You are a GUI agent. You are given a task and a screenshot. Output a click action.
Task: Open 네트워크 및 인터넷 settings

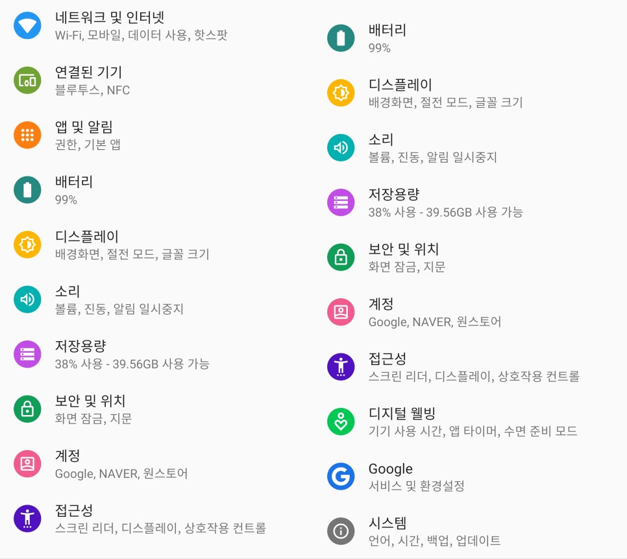point(157,25)
